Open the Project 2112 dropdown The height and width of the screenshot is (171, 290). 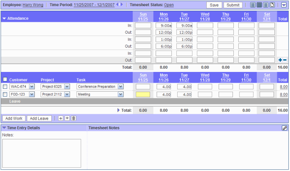[x=67, y=95]
